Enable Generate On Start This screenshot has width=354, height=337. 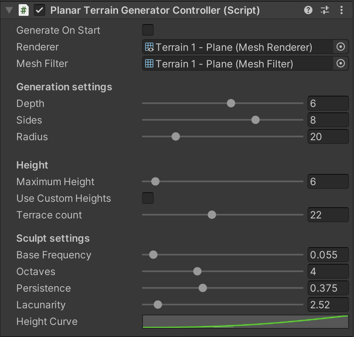(147, 30)
